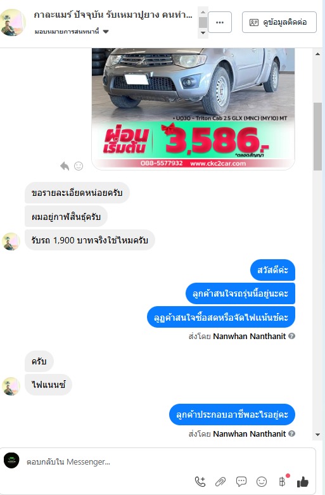The height and width of the screenshot is (495, 325).
Task: React to the car image with emoji
Action: point(79,166)
